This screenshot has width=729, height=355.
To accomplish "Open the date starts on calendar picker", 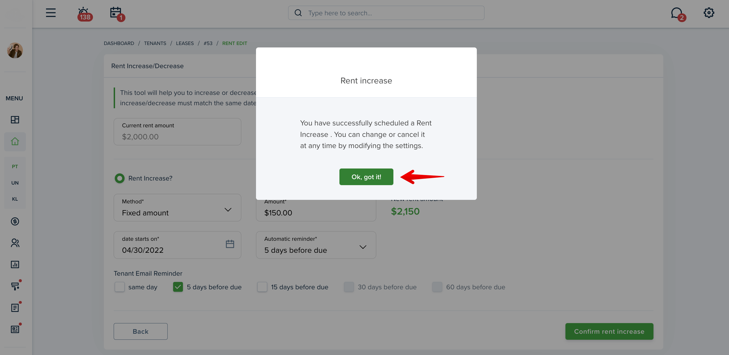I will click(x=230, y=244).
